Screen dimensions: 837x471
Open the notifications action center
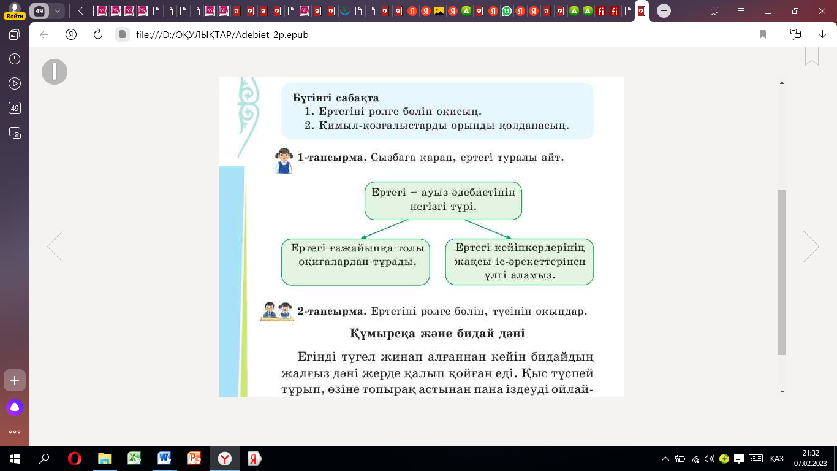coord(740,458)
